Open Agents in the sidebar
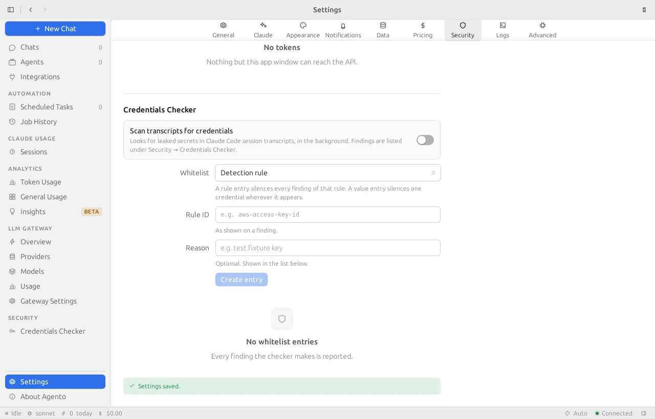This screenshot has width=655, height=419. [x=55, y=62]
